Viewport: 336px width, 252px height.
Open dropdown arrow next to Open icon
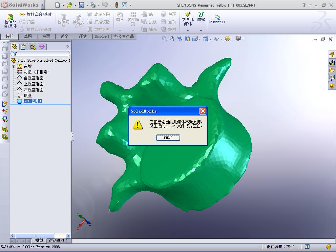click(75, 5)
